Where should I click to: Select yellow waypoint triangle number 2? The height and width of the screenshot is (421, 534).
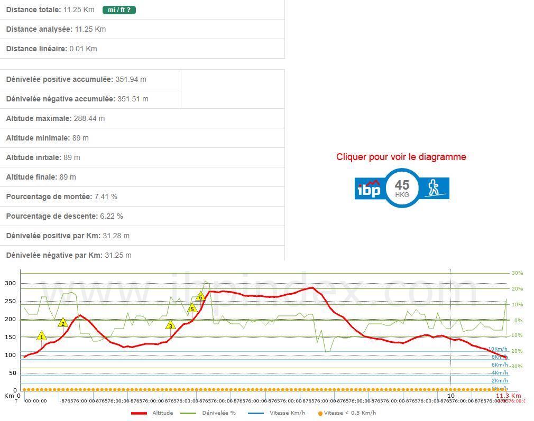(x=63, y=323)
